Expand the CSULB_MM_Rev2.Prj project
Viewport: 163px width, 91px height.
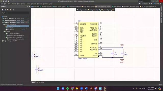(2, 19)
